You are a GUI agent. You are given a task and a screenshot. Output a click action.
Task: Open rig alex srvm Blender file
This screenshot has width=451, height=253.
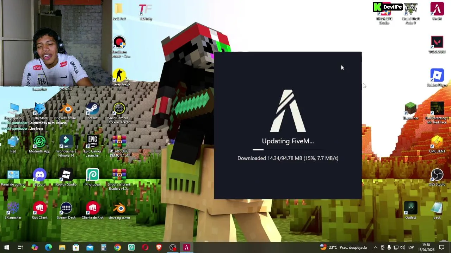point(66,111)
